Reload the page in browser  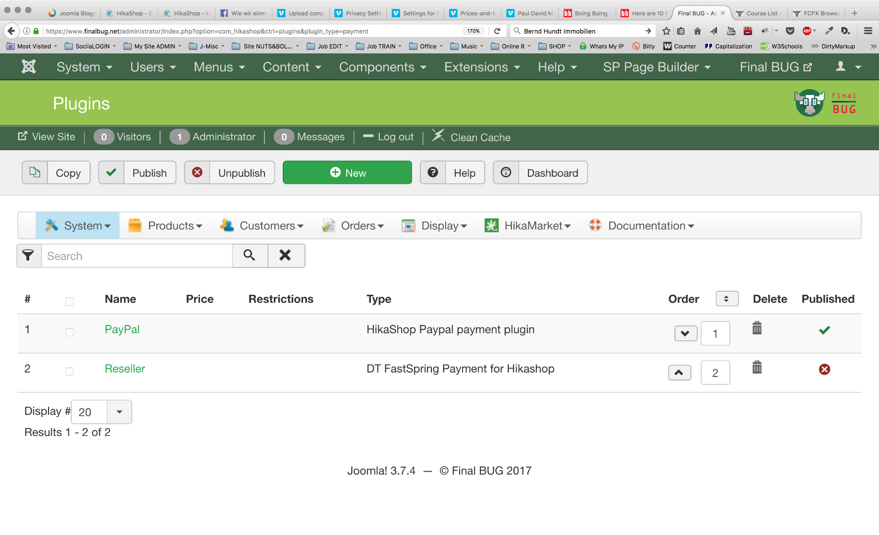pyautogui.click(x=497, y=31)
